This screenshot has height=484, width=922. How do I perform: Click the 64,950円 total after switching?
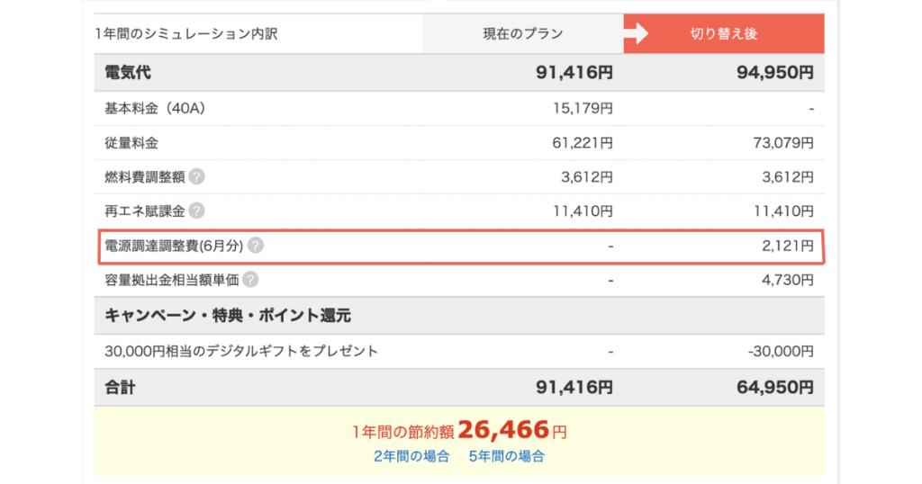(x=775, y=387)
